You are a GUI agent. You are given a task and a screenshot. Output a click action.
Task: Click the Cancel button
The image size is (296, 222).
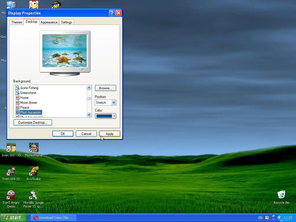click(86, 134)
